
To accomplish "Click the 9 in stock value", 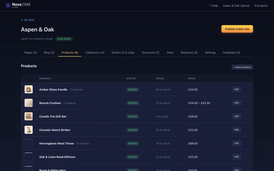I will [162, 117].
